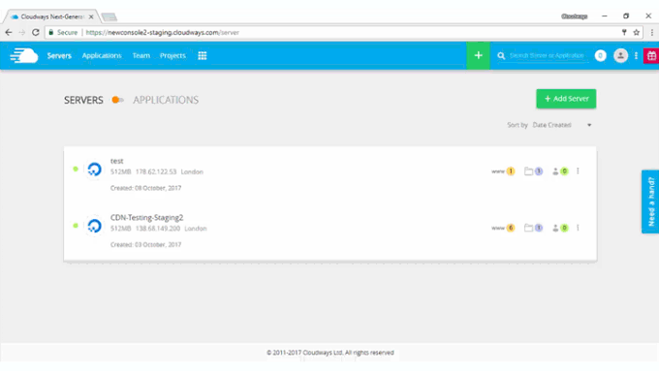This screenshot has height=371, width=659.
Task: Bookmark page with star icon
Action: click(637, 32)
